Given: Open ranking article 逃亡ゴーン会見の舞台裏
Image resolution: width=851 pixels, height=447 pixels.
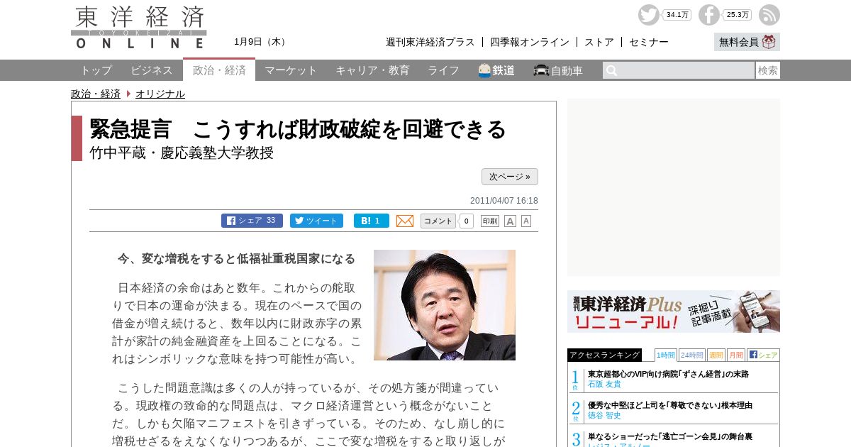Looking at the screenshot, I should point(670,436).
